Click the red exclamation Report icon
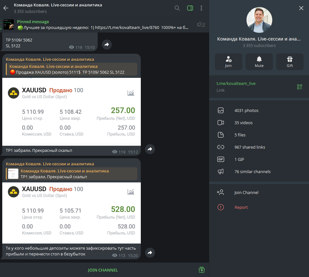This screenshot has width=309, height=277. pos(221,207)
